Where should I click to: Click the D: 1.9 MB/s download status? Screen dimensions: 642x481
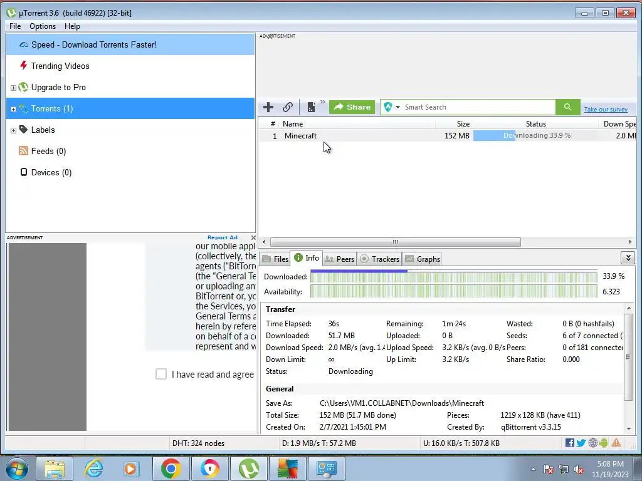point(319,443)
